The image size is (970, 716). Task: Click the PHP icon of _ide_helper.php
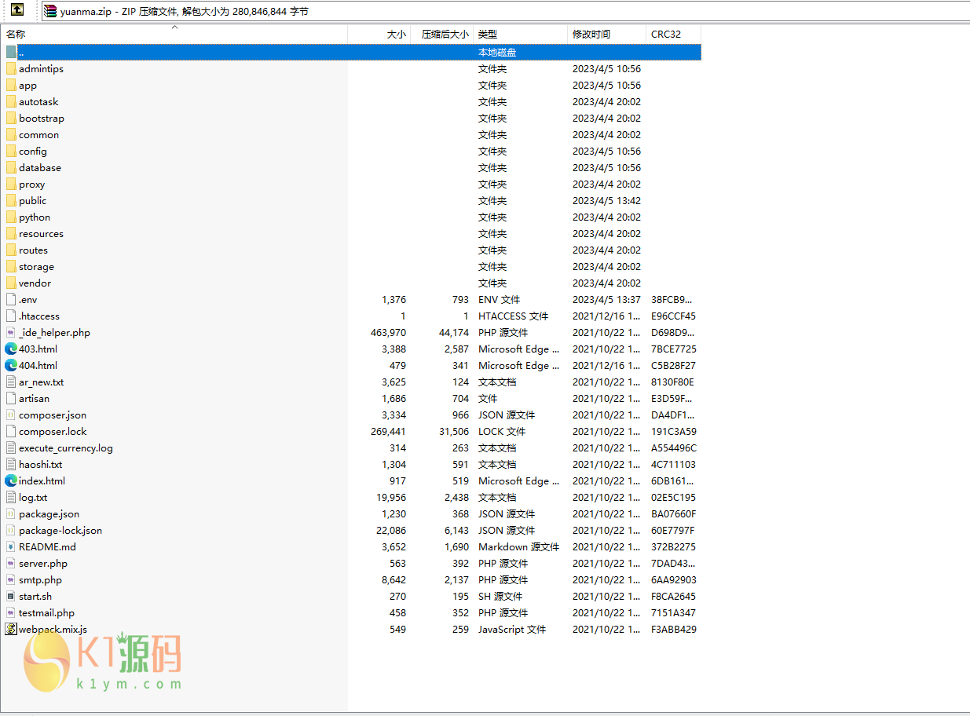[11, 332]
